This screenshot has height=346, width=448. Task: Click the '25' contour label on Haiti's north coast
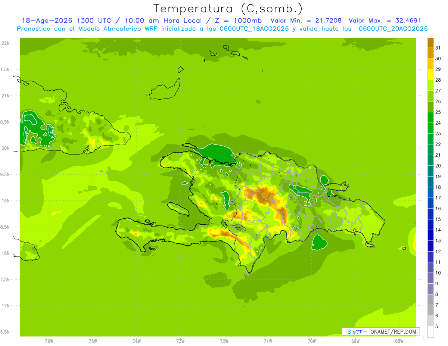[x=239, y=164]
